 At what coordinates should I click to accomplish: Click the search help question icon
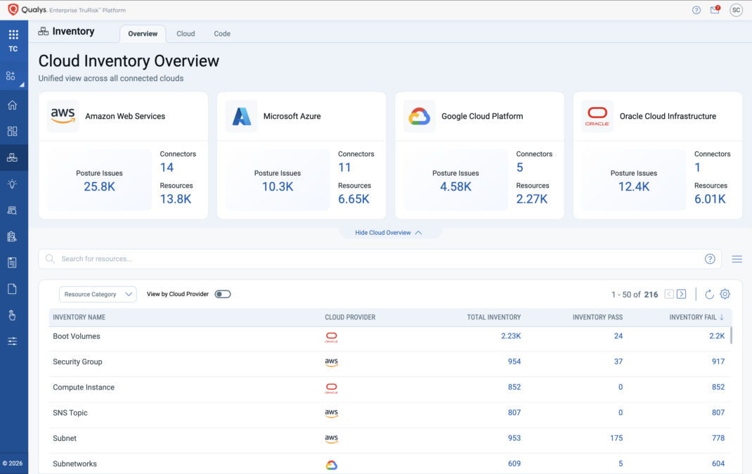click(x=710, y=259)
